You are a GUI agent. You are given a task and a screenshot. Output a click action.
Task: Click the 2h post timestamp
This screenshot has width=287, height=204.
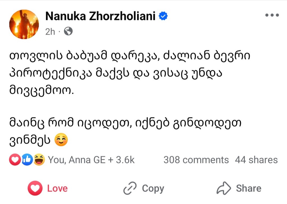click(50, 32)
